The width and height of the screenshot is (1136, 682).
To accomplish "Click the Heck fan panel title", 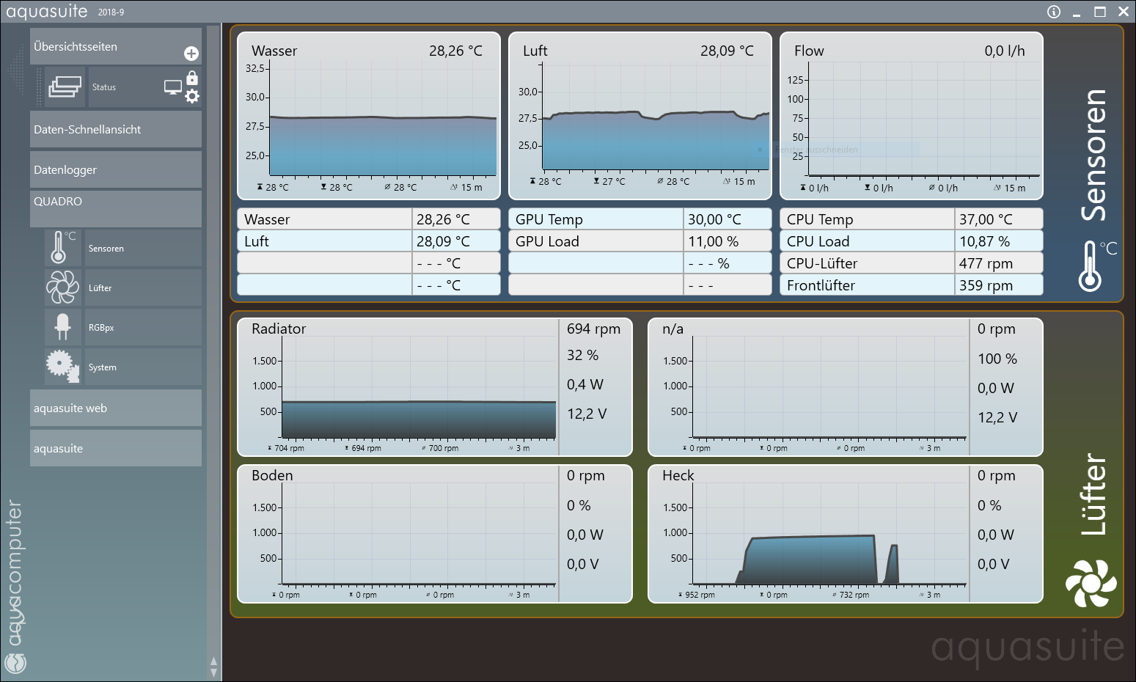I will [678, 475].
